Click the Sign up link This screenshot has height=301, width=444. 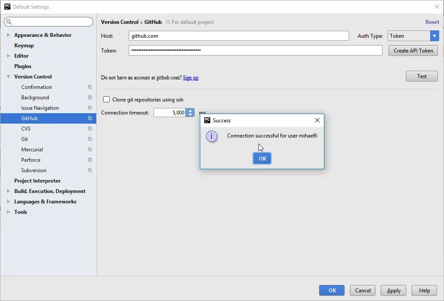(191, 78)
